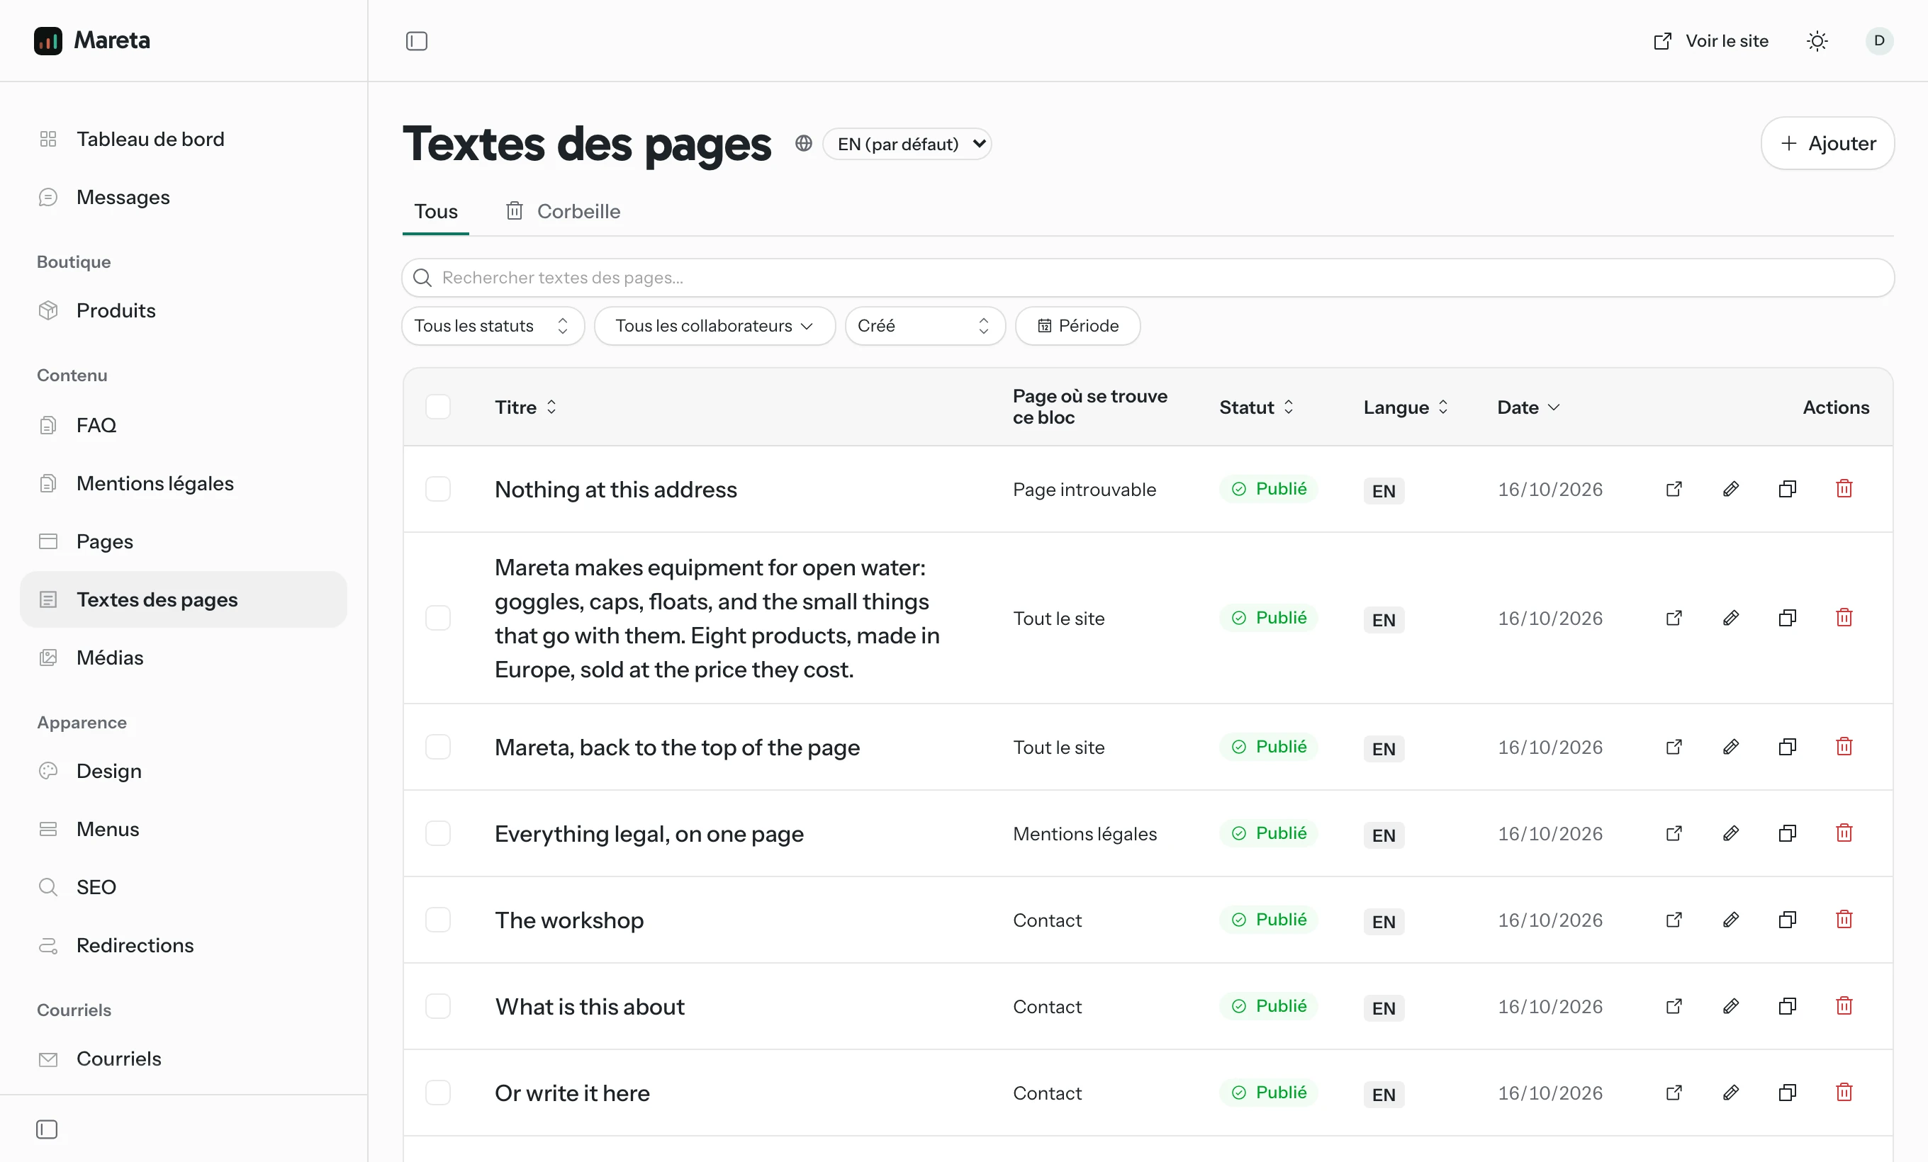This screenshot has width=1928, height=1162.
Task: Sort table by Langue column
Action: (x=1406, y=407)
